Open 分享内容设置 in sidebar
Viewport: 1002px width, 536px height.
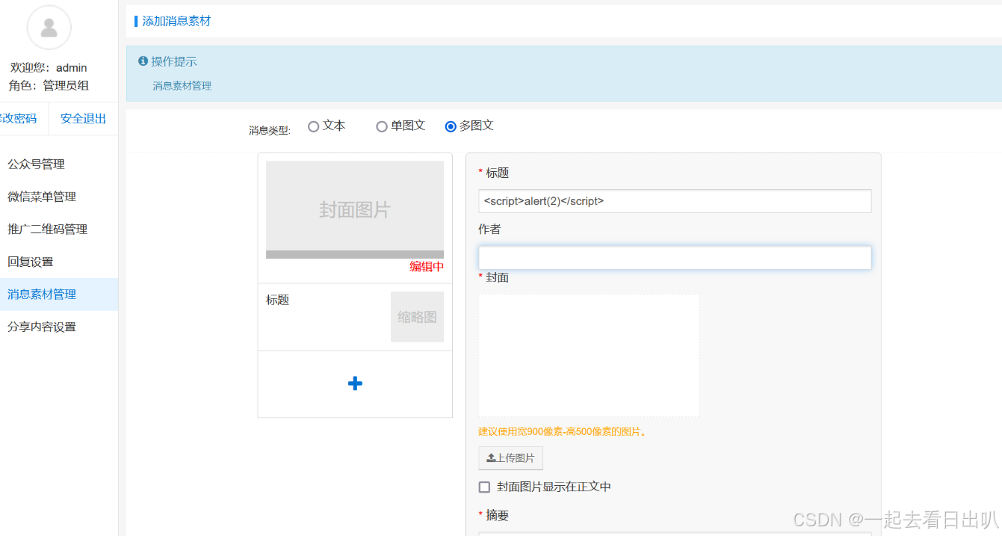59,327
